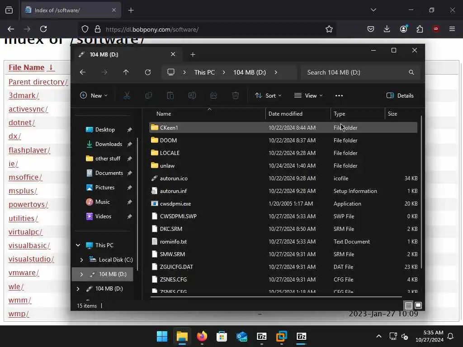Refresh the File Explorer view
Screen dimensions: 463x347
(x=148, y=72)
